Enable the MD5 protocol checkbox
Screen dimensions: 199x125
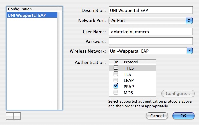(116, 92)
